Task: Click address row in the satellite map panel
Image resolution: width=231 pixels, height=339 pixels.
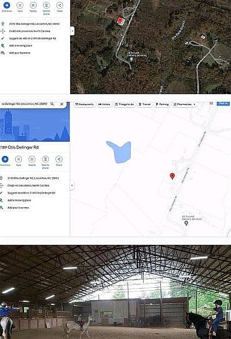Action: 34,24
